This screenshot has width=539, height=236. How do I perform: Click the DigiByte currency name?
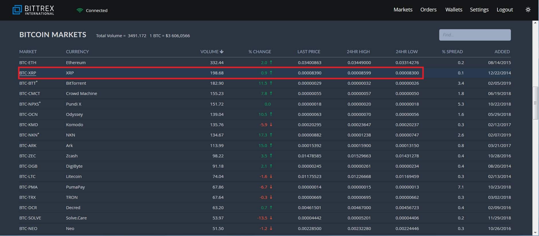point(74,166)
